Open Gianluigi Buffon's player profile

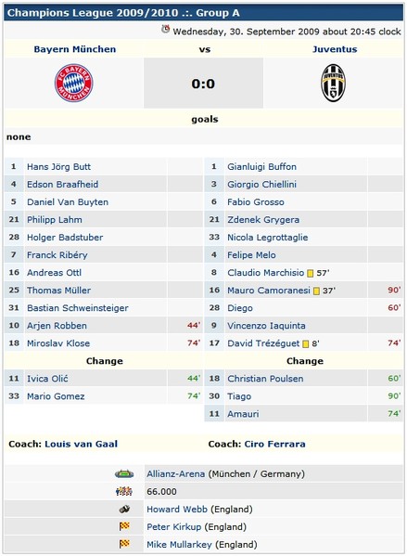coord(261,167)
